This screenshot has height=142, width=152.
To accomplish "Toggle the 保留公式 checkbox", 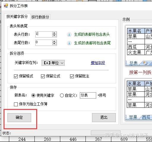I will coord(43,77).
